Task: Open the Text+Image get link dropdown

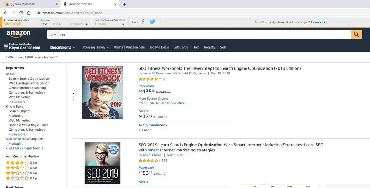Action: (77, 24)
